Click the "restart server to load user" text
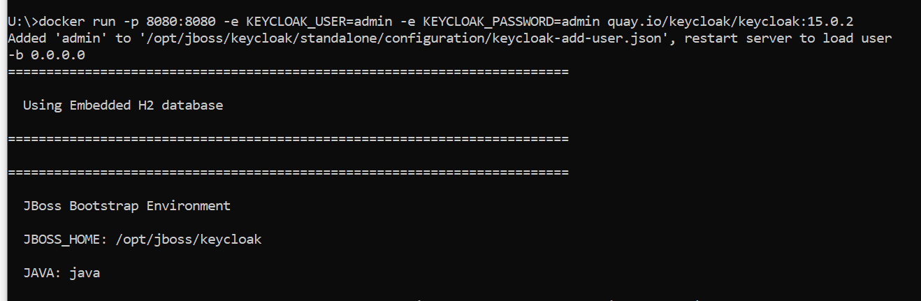921x301 pixels. pyautogui.click(x=788, y=38)
